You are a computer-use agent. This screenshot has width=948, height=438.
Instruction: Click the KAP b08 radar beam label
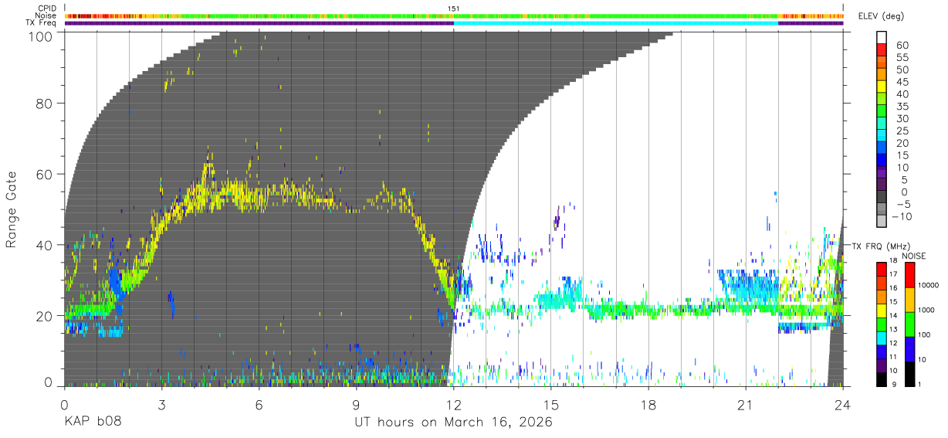pyautogui.click(x=93, y=423)
